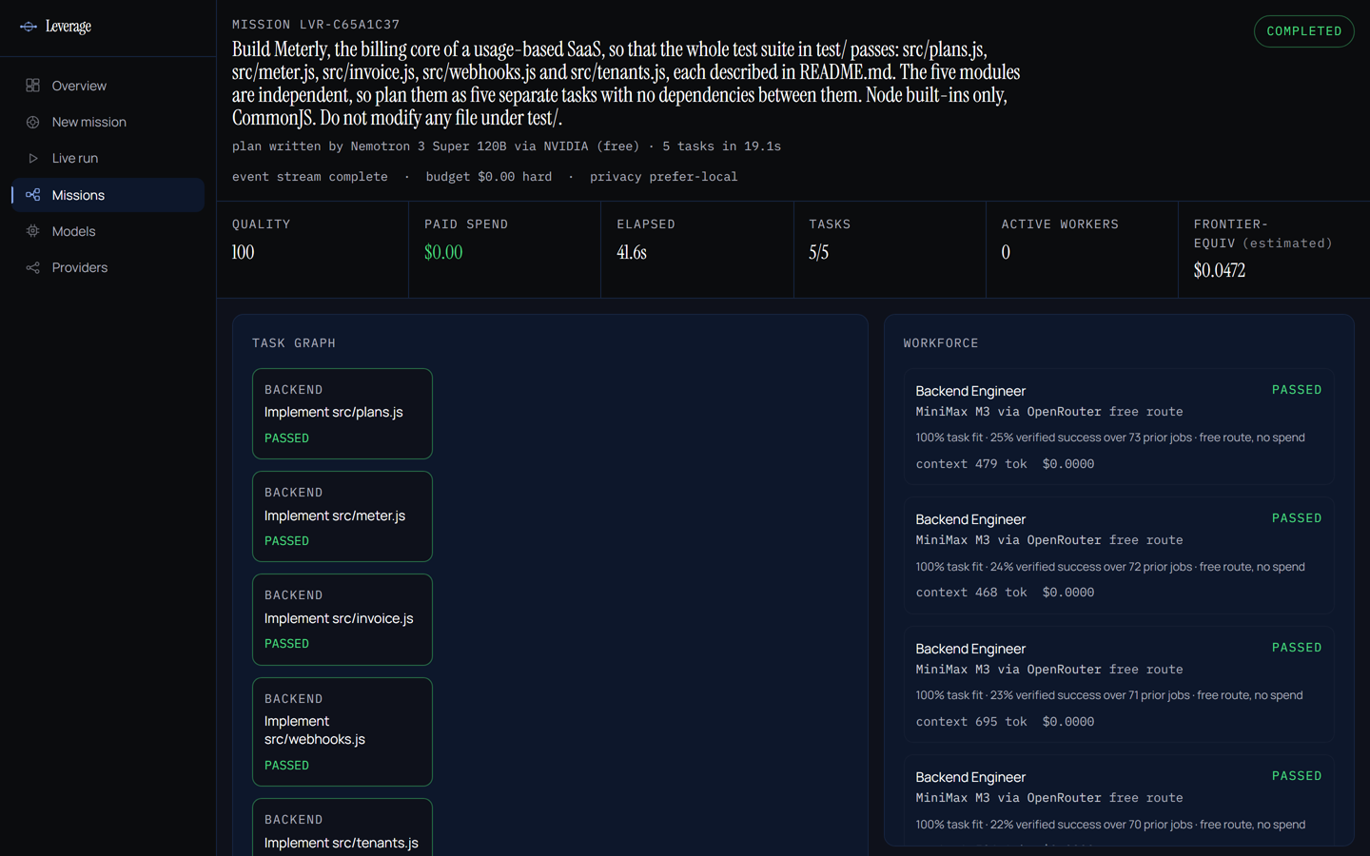This screenshot has height=856, width=1370.
Task: Click the Providers share icon
Action: pos(33,267)
